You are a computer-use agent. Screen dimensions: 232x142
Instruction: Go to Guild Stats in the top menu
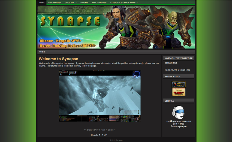[x=71, y=3]
